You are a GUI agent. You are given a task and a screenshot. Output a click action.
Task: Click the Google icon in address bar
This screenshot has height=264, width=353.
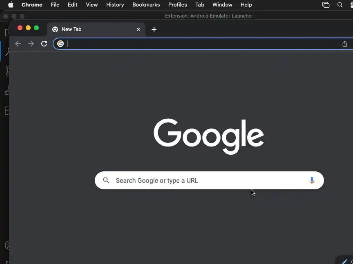coord(60,44)
